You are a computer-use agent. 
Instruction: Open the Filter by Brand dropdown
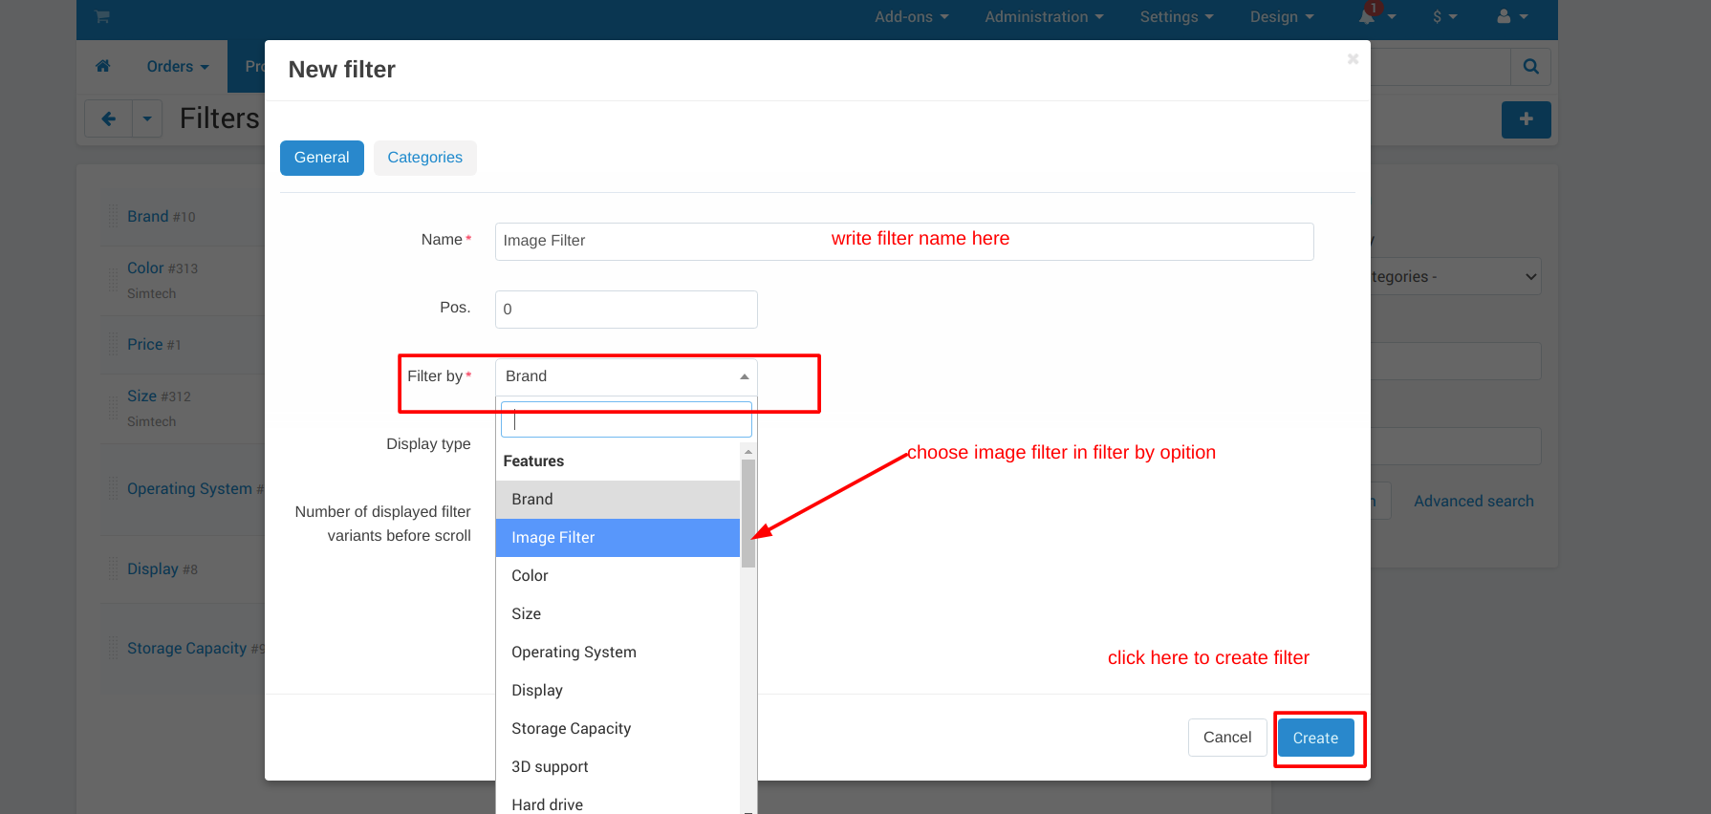(625, 376)
